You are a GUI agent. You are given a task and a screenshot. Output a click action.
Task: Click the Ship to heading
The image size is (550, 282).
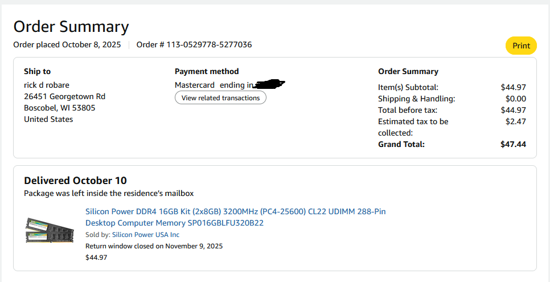point(37,71)
